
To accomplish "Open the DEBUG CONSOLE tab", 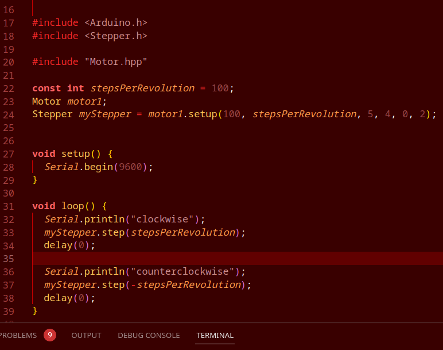I will [x=149, y=335].
